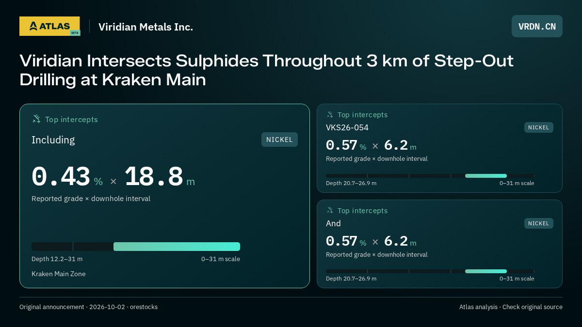Click '0–31 m scale' in the Including card
The image size is (582, 327).
(221, 259)
